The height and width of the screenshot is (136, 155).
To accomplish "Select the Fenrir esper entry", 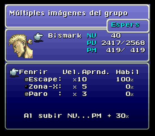I will pyautogui.click(x=33, y=72).
